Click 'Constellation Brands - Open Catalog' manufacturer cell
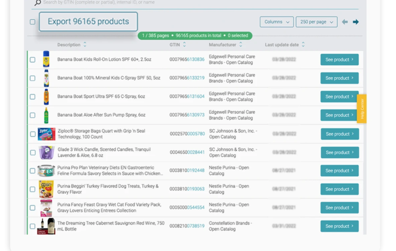 point(230,226)
